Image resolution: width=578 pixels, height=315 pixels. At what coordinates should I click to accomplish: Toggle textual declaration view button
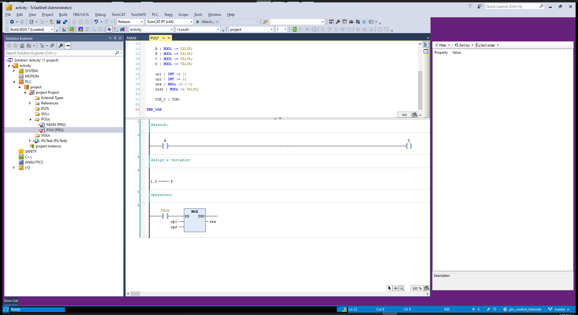(426, 45)
